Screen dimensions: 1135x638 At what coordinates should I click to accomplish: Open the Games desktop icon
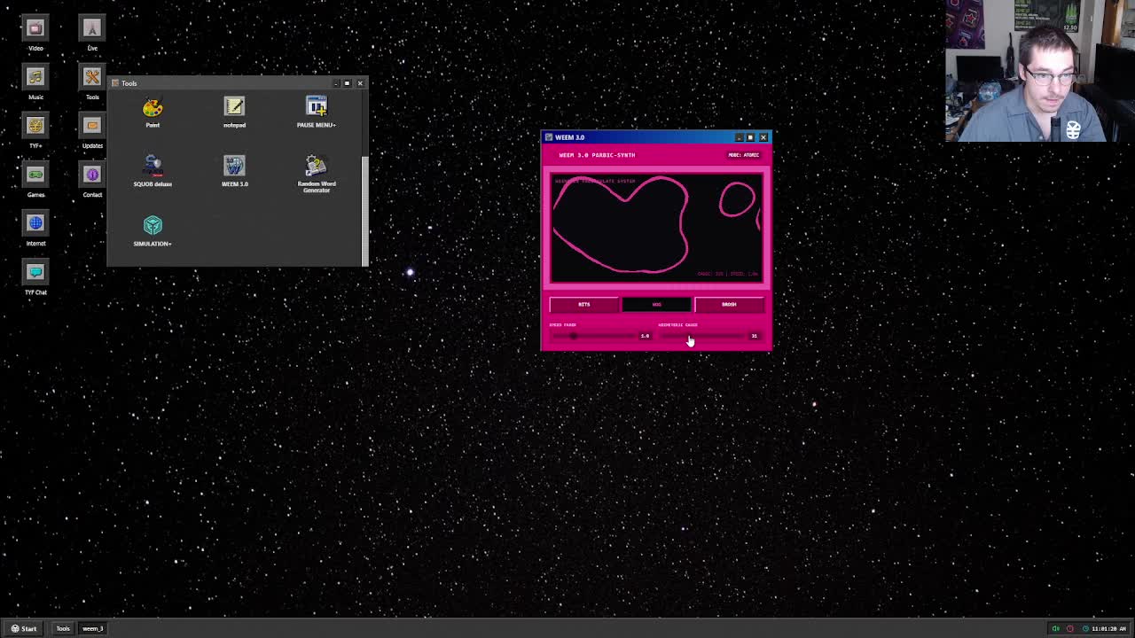35,179
